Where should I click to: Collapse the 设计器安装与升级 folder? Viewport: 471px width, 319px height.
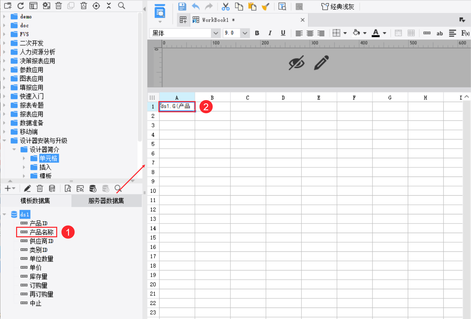4,140
